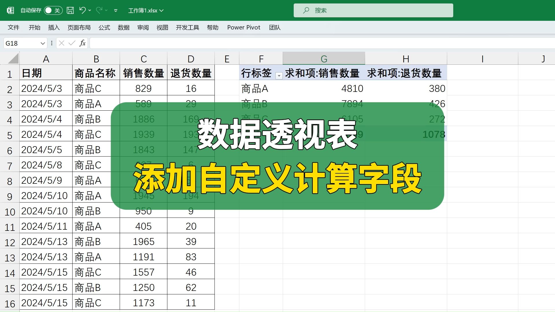Image resolution: width=555 pixels, height=312 pixels.
Task: Open Insert Function fx button
Action: tap(82, 43)
